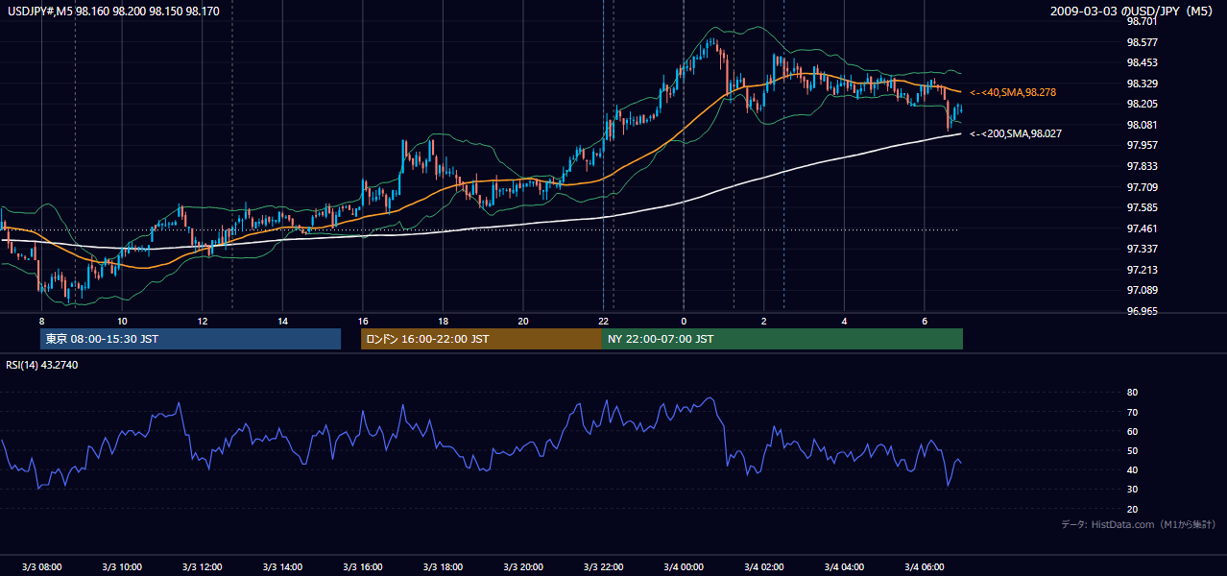Click the RSI(14) 43.2740 indicator label
The height and width of the screenshot is (576, 1227).
tap(42, 365)
